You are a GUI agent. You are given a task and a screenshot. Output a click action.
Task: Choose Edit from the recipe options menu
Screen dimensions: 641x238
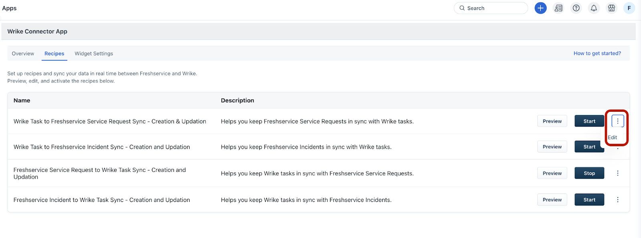(613, 137)
